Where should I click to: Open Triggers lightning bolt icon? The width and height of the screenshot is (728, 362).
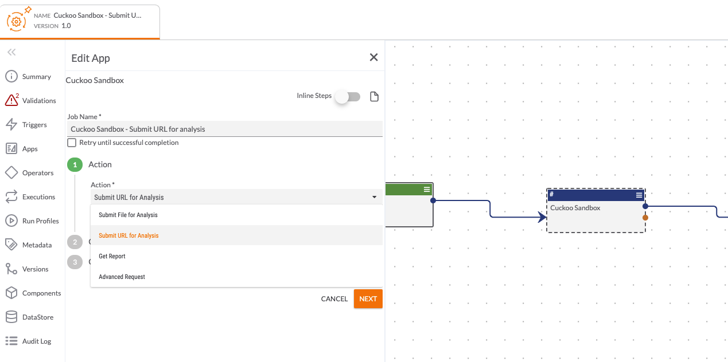pos(11,125)
